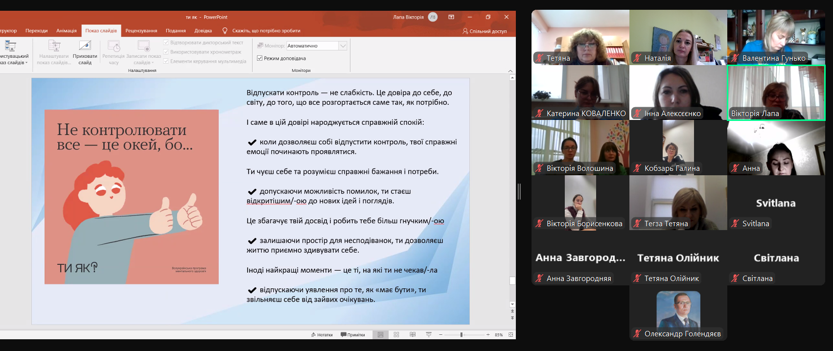Start slide show from status bar
Screen dimensions: 833x351
(x=429, y=335)
